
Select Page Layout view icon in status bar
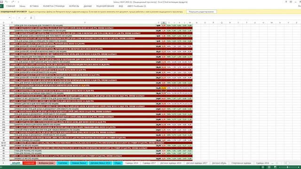click(x=269, y=167)
